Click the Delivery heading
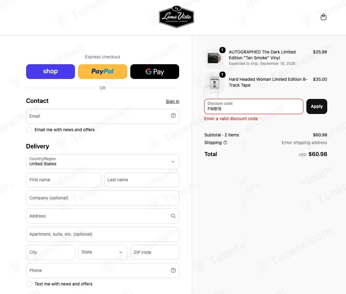The height and width of the screenshot is (294, 346). tap(37, 146)
